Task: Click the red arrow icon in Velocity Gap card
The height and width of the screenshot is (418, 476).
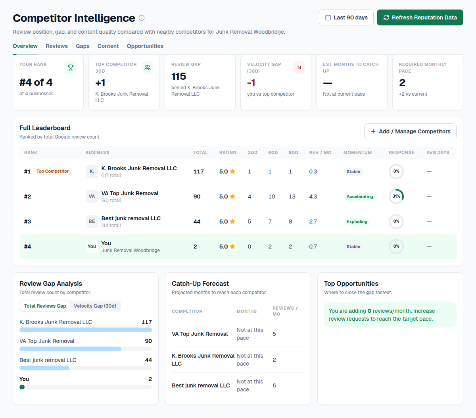Action: coord(299,67)
